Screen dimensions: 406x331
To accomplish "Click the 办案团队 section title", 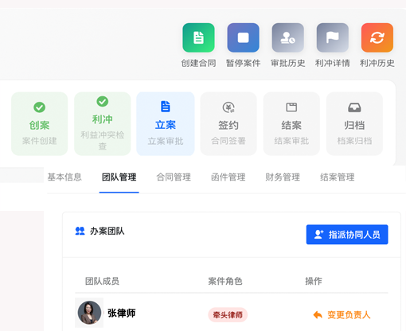I will coord(107,231).
